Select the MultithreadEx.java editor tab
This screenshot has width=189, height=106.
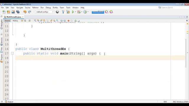point(14,17)
